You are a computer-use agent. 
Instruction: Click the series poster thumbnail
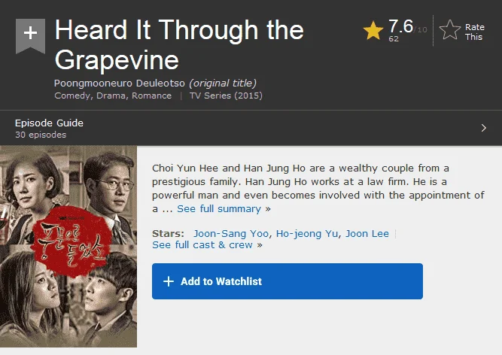click(68, 246)
